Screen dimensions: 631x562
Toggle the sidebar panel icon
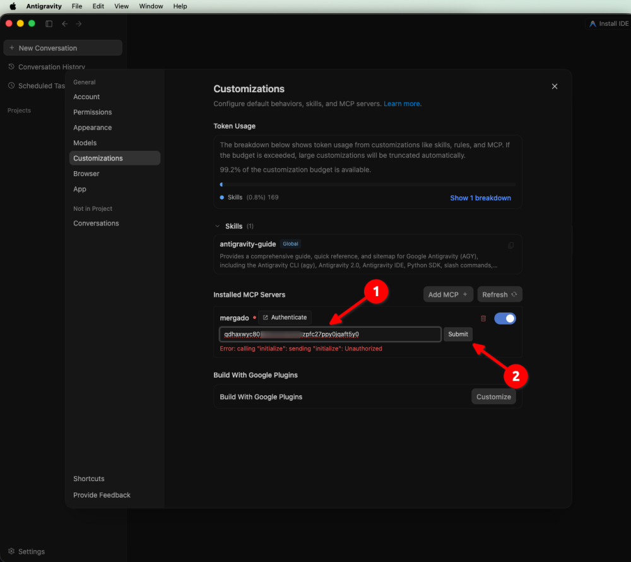click(49, 24)
